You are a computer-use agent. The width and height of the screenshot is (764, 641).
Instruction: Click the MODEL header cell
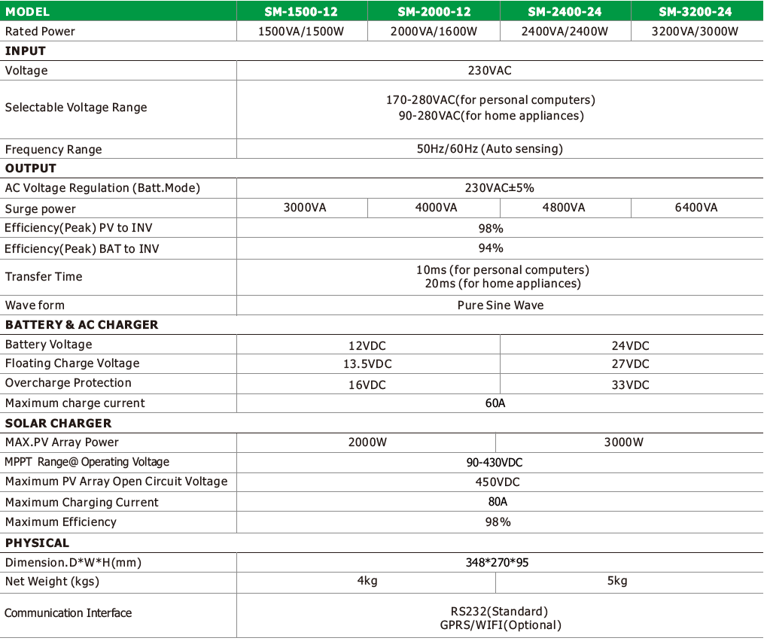(28, 11)
